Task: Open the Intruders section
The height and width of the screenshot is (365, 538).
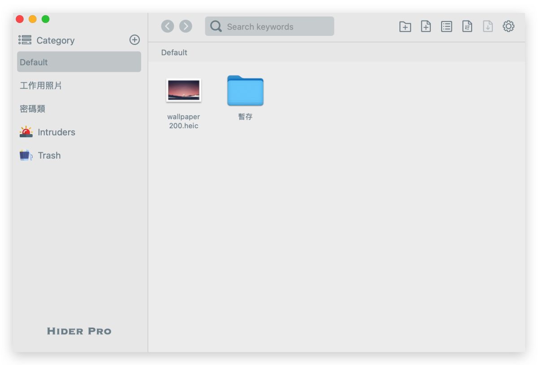Action: [56, 132]
